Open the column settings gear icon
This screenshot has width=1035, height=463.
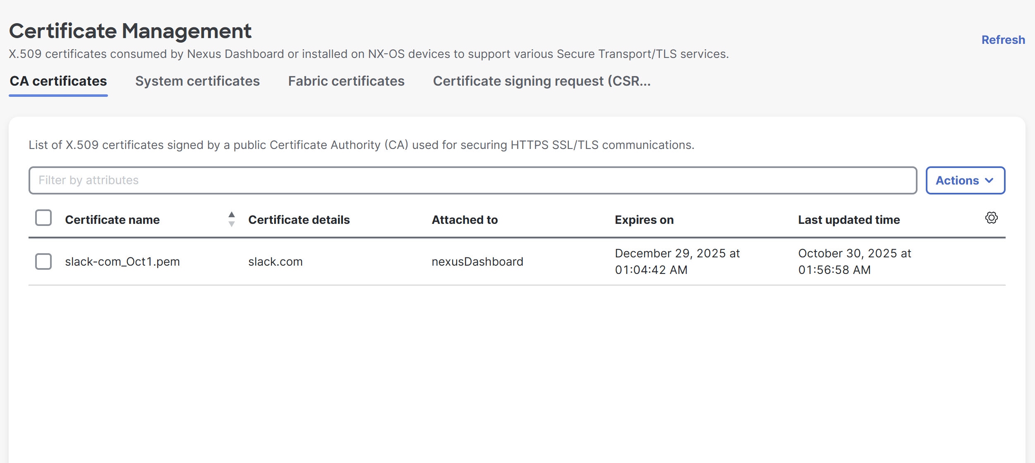(x=992, y=218)
